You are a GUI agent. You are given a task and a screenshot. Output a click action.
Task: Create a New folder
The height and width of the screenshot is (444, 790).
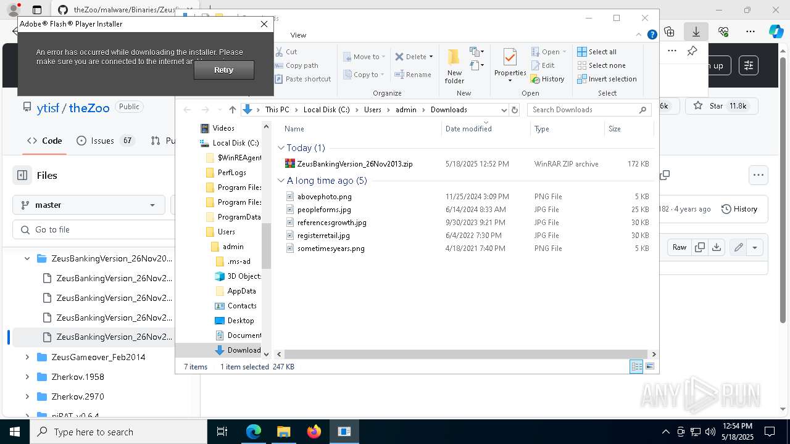point(454,67)
